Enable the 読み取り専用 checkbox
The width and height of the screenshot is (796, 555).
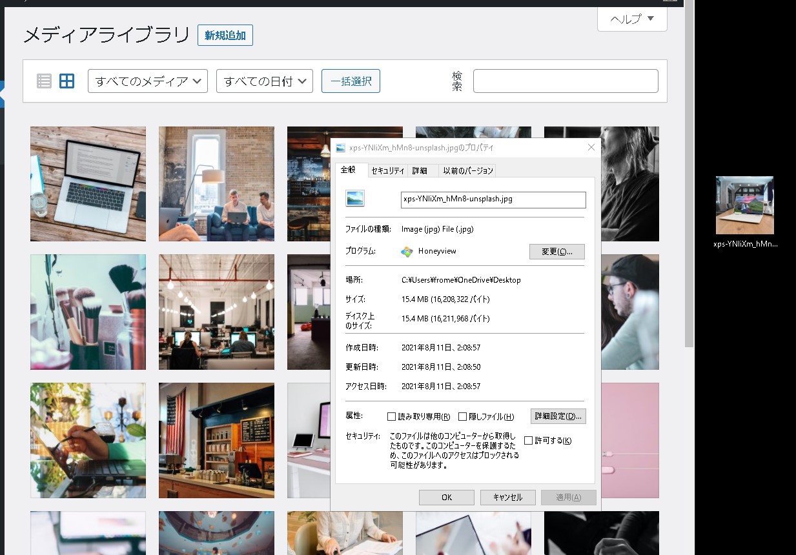pyautogui.click(x=391, y=416)
